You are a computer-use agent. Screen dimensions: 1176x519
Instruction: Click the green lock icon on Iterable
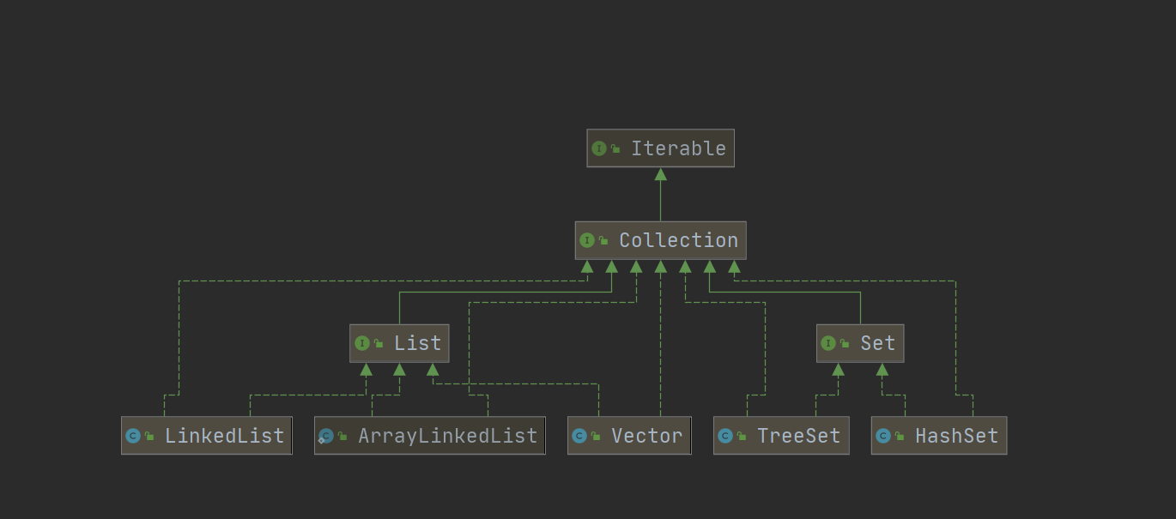click(x=615, y=149)
